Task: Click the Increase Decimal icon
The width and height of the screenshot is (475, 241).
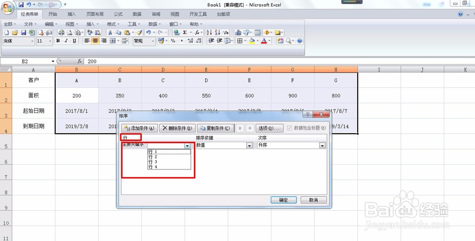Action: [x=190, y=41]
